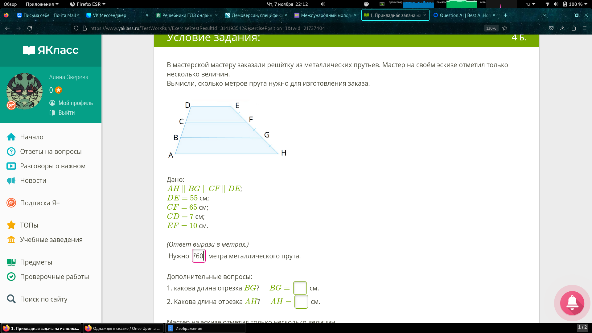Click browser forward arrow
The width and height of the screenshot is (592, 333).
pyautogui.click(x=18, y=28)
